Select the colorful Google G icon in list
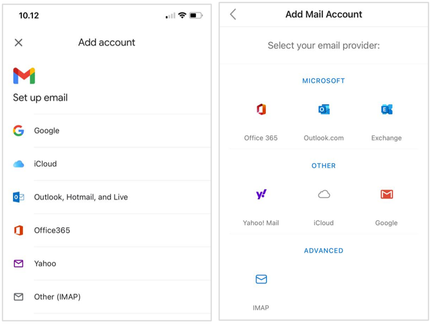 coord(18,131)
